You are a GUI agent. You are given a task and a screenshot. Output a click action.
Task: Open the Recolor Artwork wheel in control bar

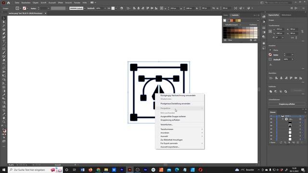click(121, 8)
